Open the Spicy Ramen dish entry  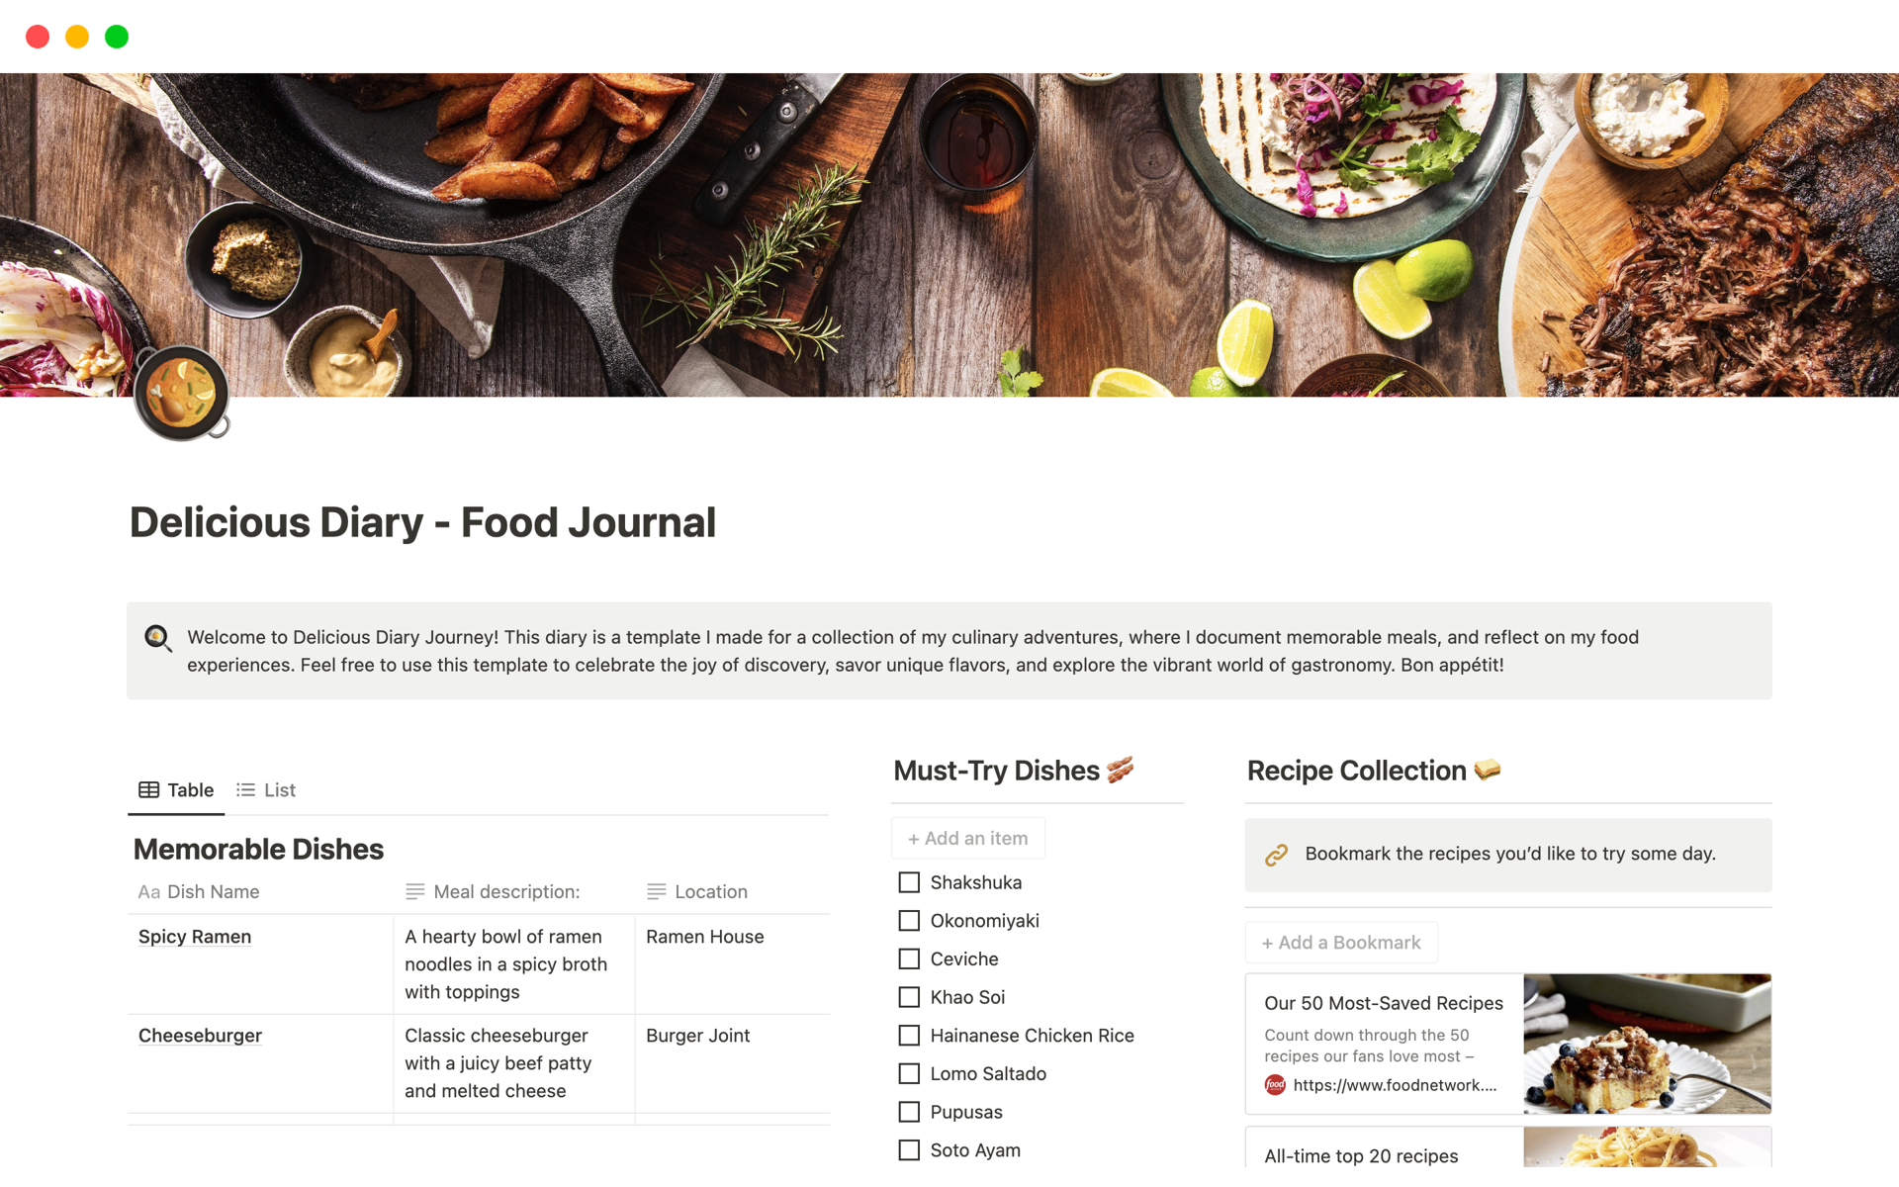point(196,936)
